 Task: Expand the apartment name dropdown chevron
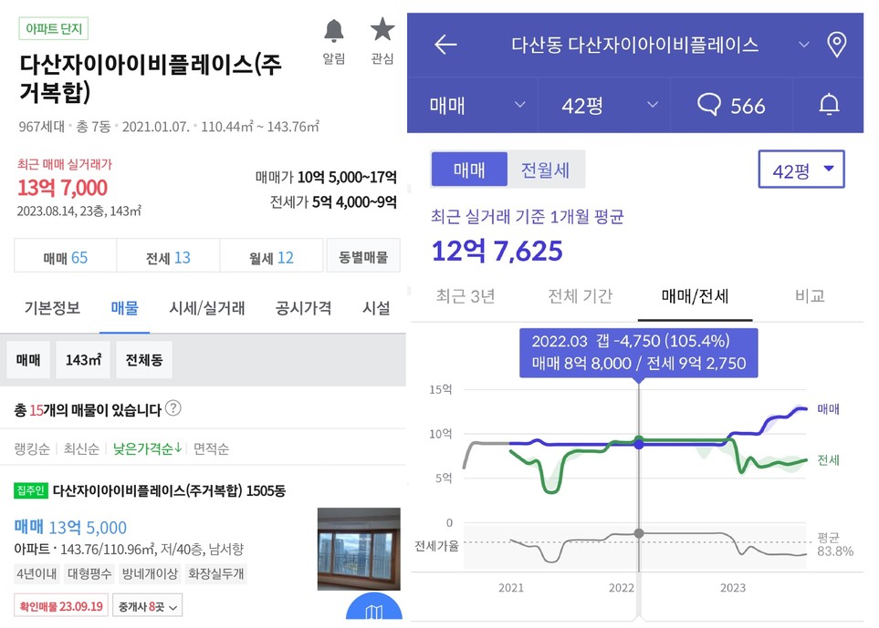tap(804, 45)
